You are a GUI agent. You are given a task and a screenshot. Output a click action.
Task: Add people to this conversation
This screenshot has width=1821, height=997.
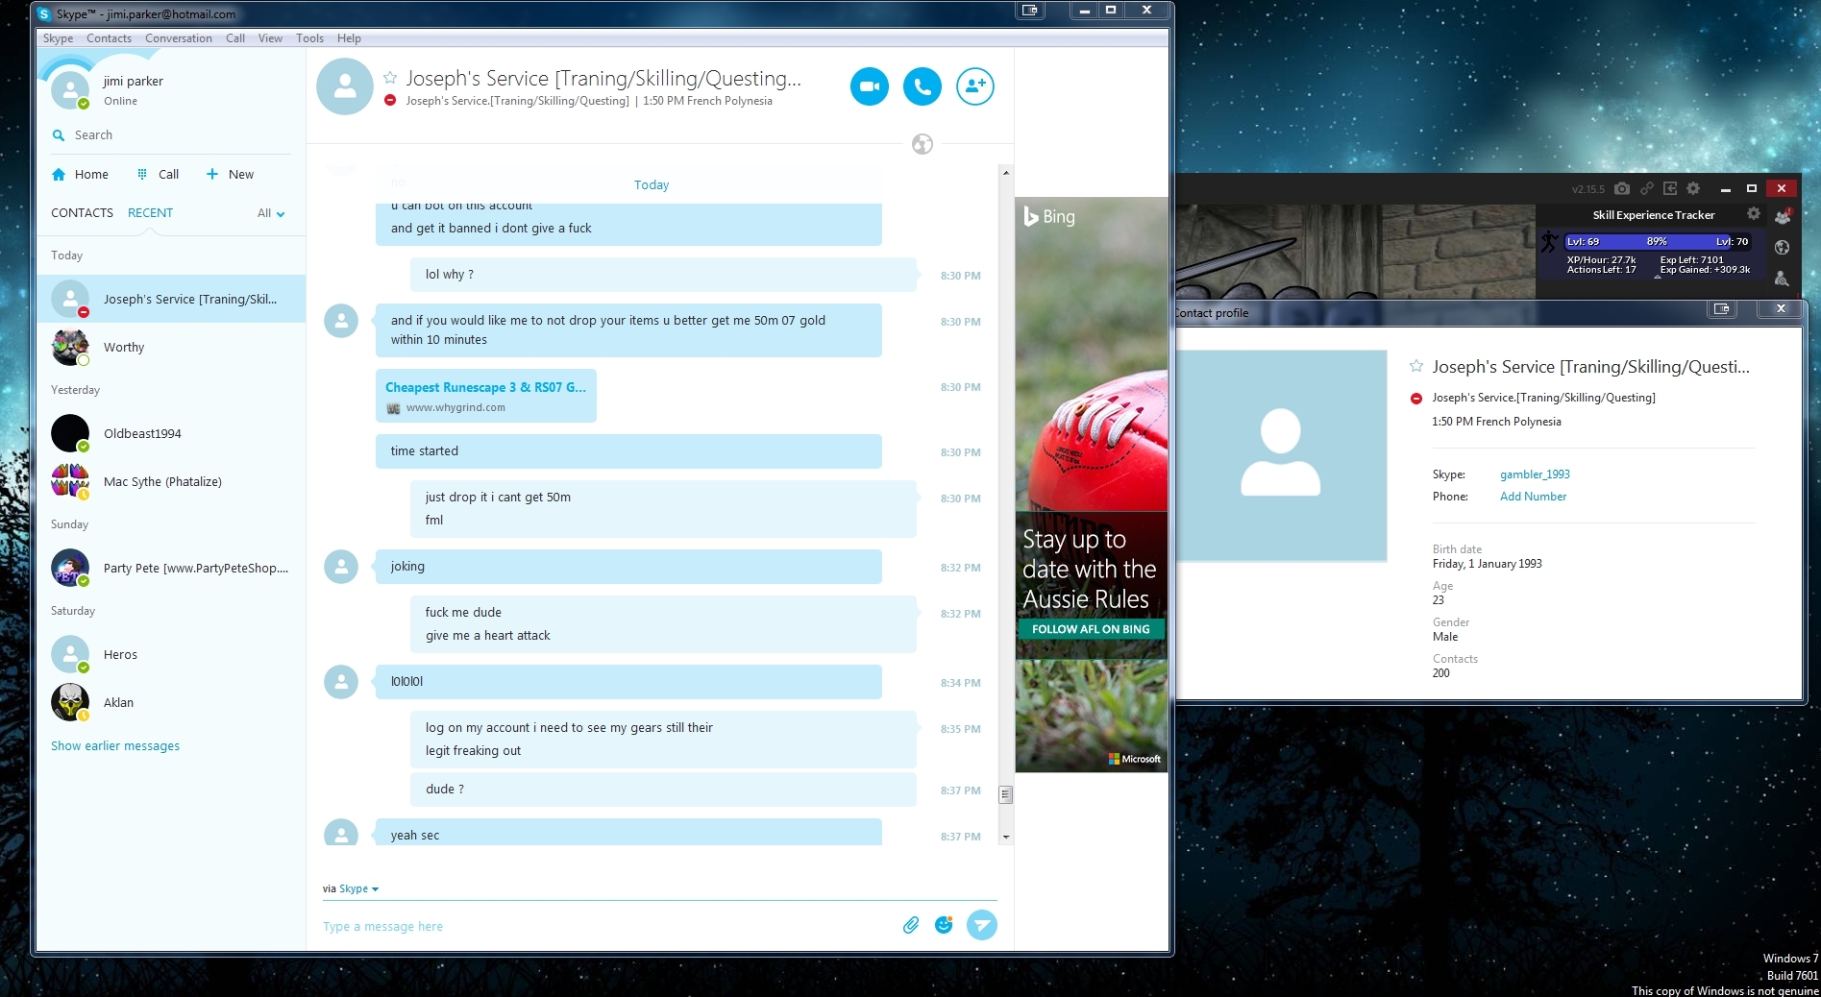tap(975, 86)
